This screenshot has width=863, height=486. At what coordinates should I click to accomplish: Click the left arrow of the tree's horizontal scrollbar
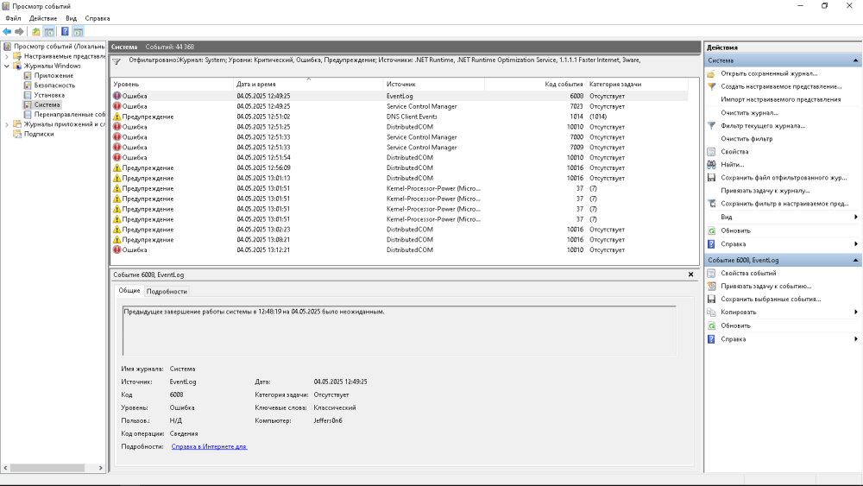coord(5,468)
